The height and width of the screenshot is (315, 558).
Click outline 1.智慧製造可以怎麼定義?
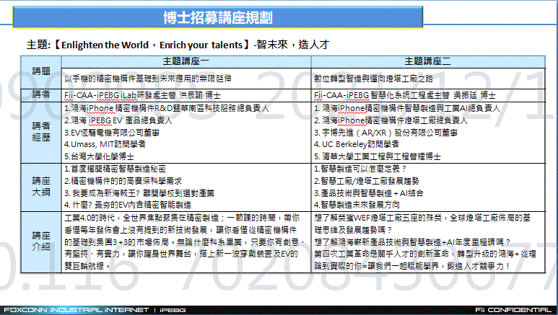pyautogui.click(x=359, y=169)
